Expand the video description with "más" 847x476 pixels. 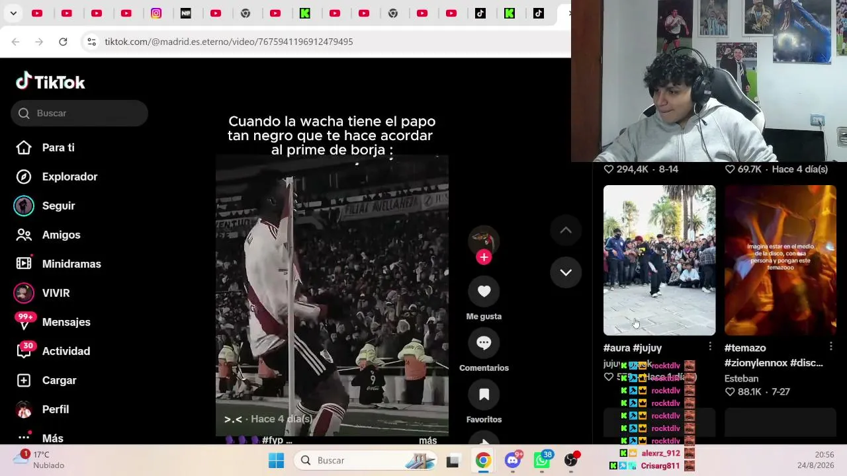[428, 440]
